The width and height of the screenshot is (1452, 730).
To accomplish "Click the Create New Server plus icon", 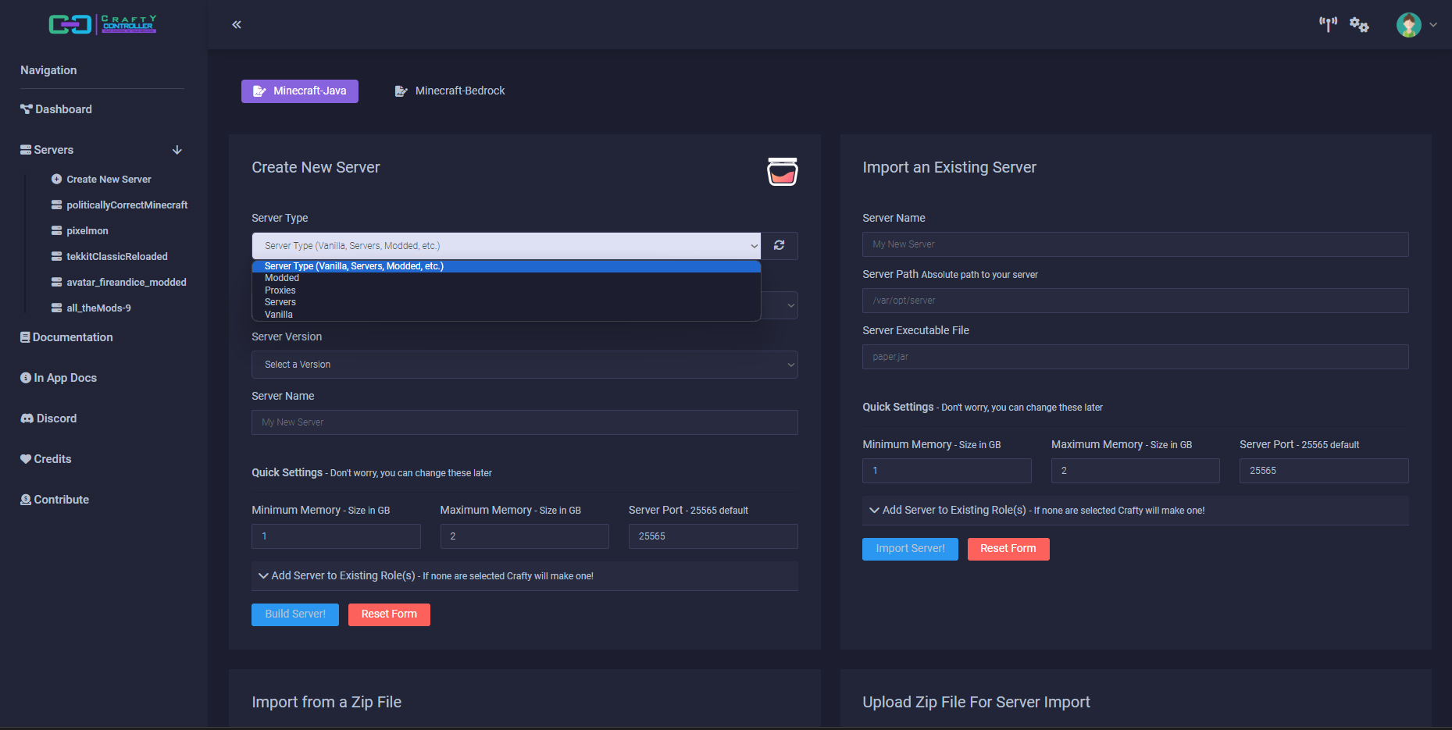I will point(56,179).
